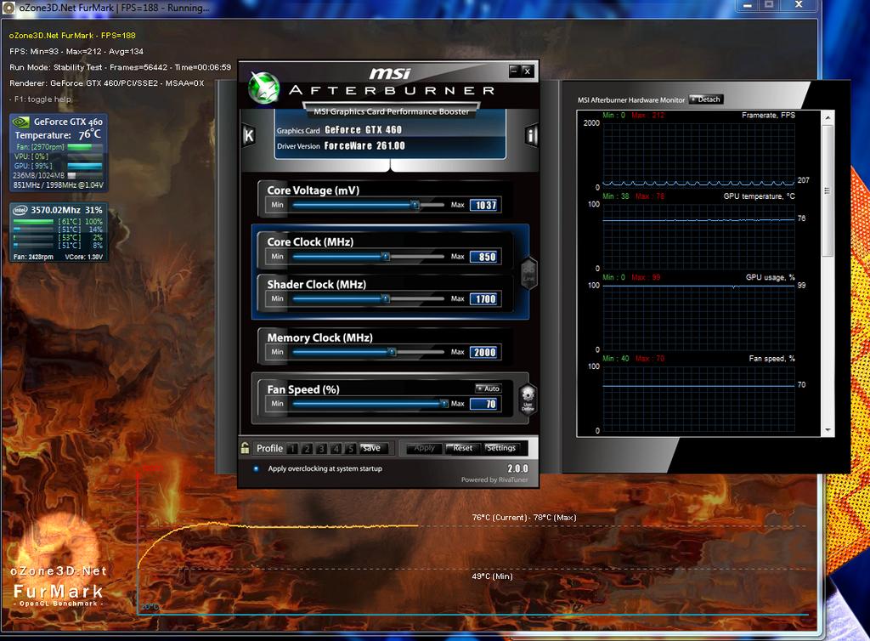Click the GPU temperature graph

pyautogui.click(x=698, y=236)
